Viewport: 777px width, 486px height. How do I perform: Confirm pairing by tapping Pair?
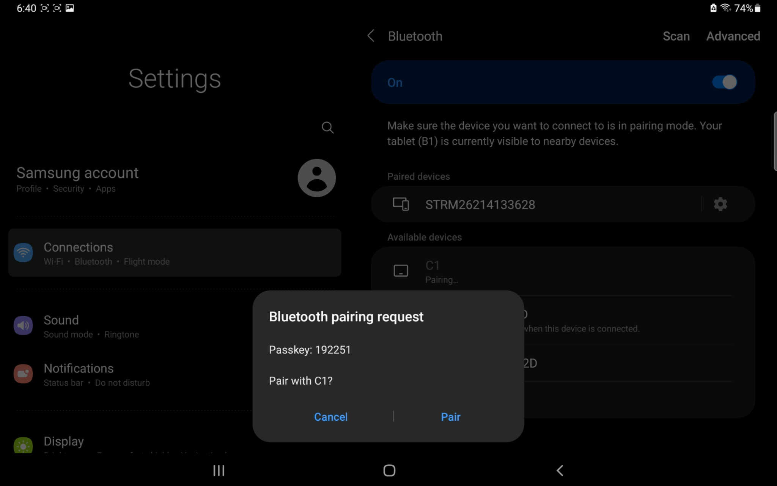click(x=450, y=417)
